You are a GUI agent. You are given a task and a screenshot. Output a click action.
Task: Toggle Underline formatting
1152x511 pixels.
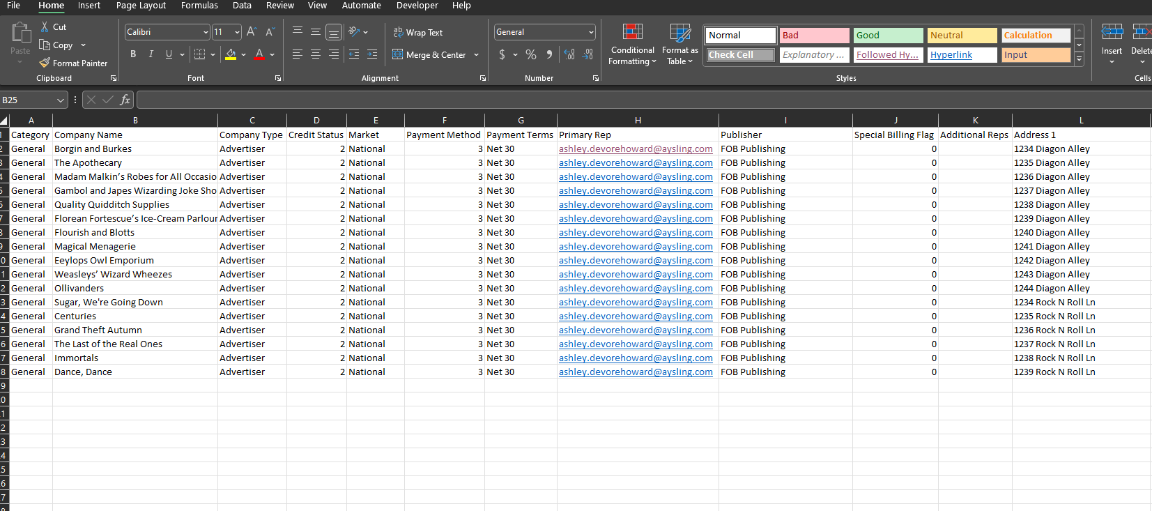[x=169, y=54]
